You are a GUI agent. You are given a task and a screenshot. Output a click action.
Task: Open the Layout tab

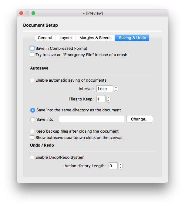coord(66,38)
